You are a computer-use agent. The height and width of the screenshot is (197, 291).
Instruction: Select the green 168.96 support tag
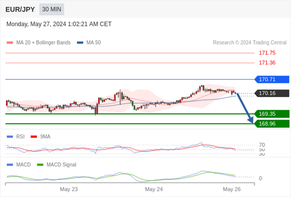(272, 123)
